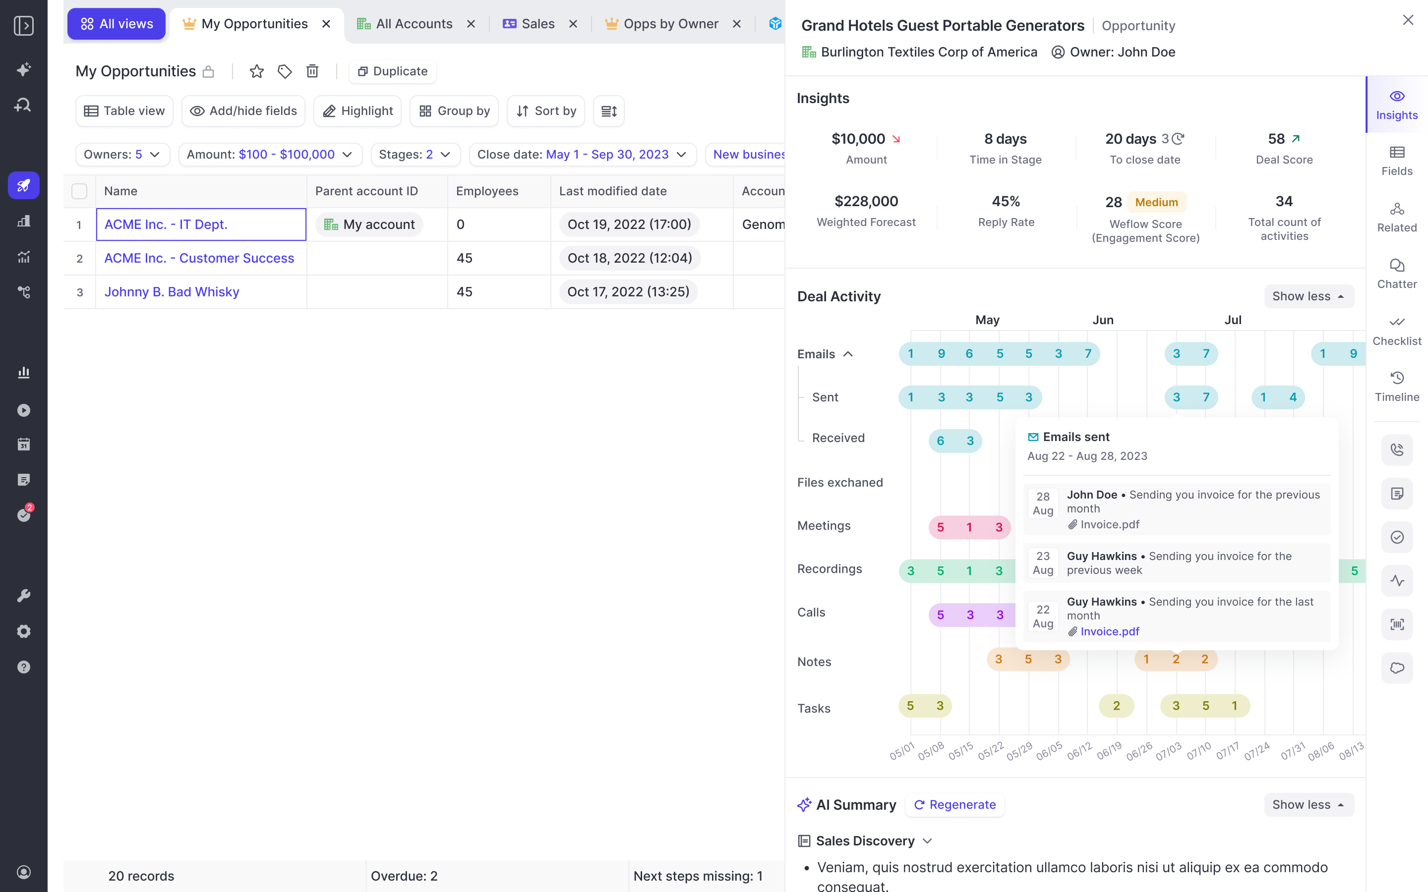Collapse Deal Activity with Show less
This screenshot has width=1428, height=892.
(1308, 296)
